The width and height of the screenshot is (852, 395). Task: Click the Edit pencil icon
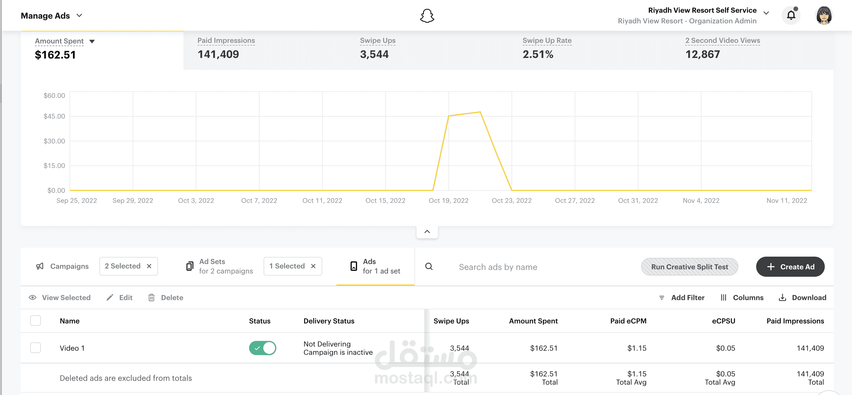tap(110, 297)
